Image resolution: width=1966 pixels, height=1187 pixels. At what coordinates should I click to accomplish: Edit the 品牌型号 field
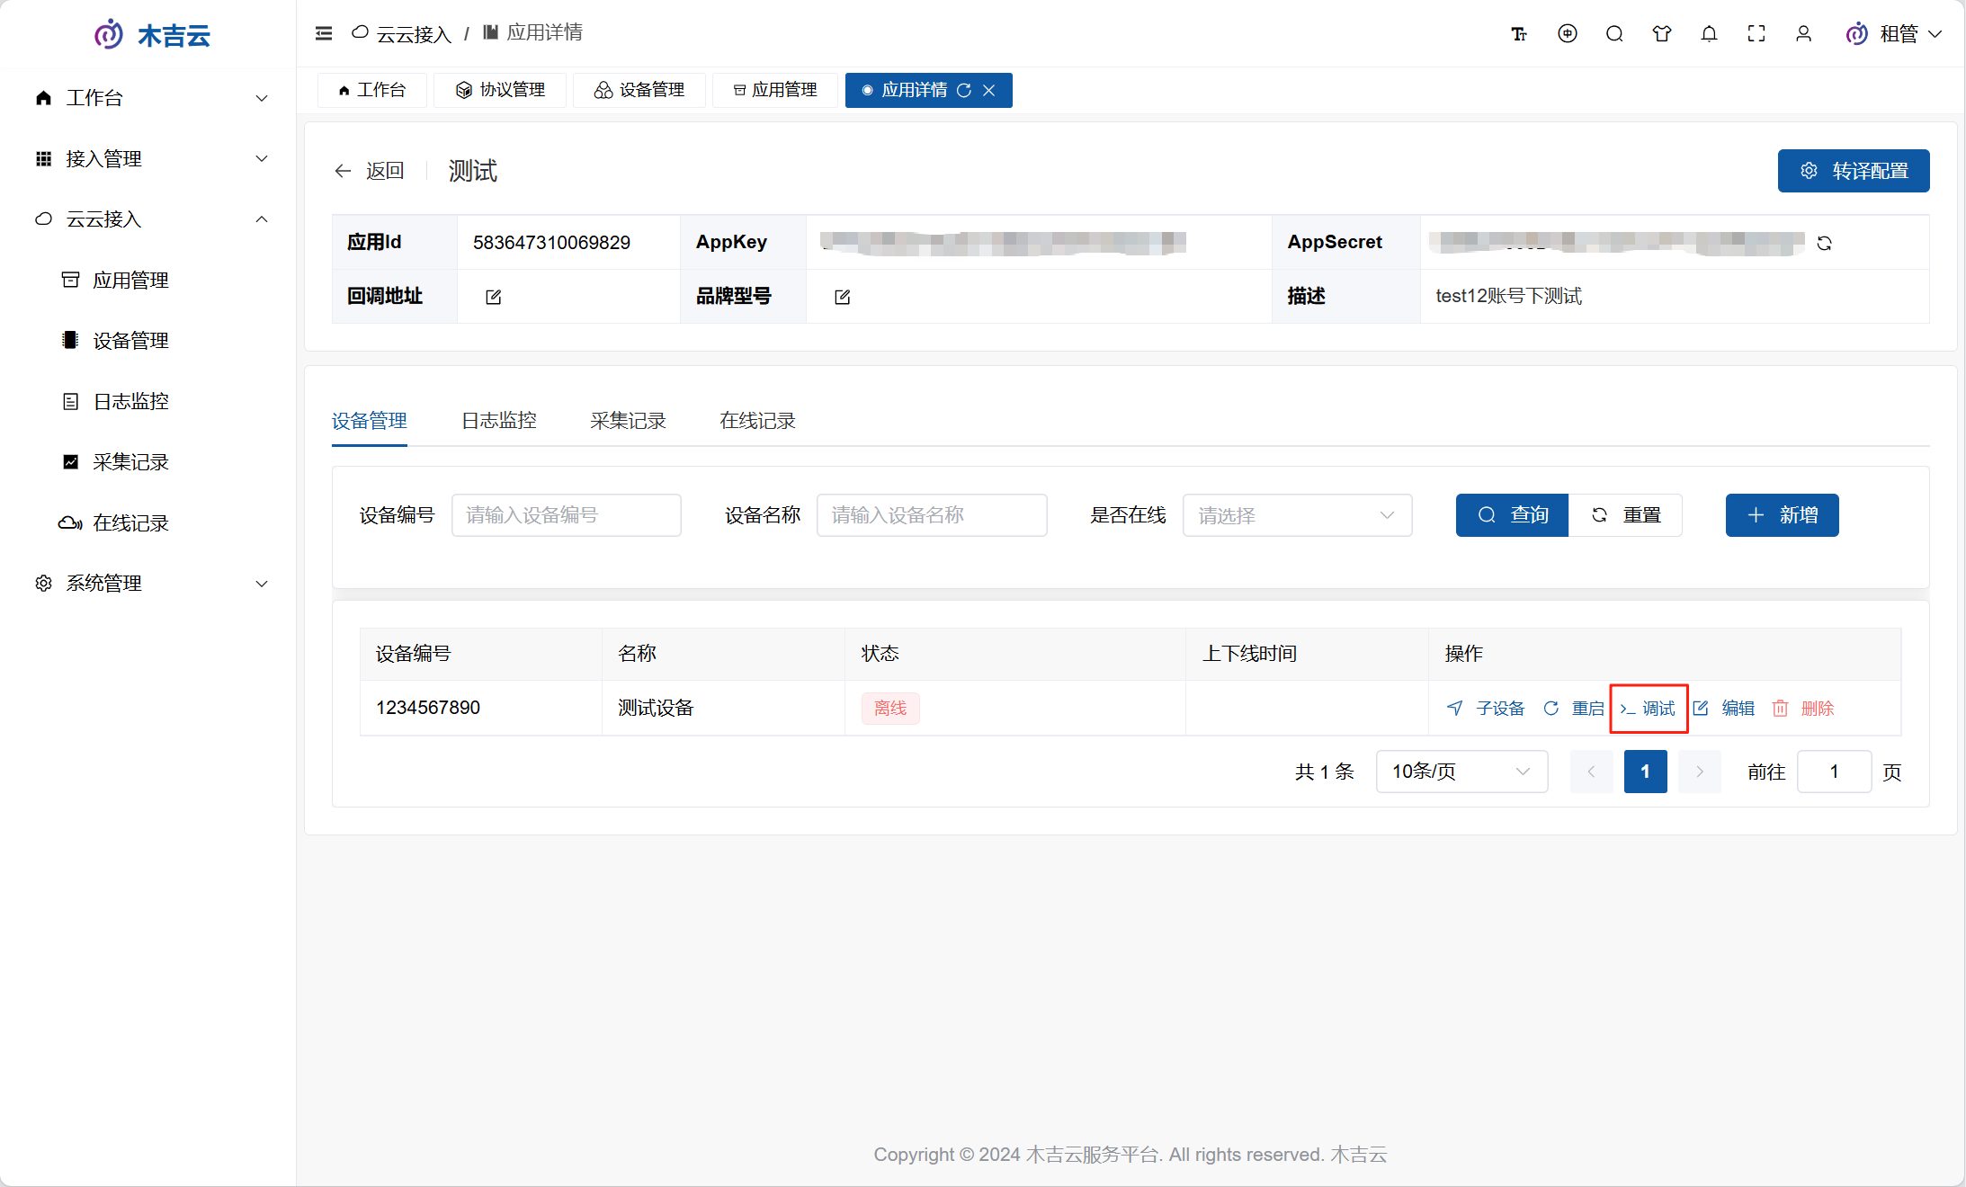coord(842,297)
